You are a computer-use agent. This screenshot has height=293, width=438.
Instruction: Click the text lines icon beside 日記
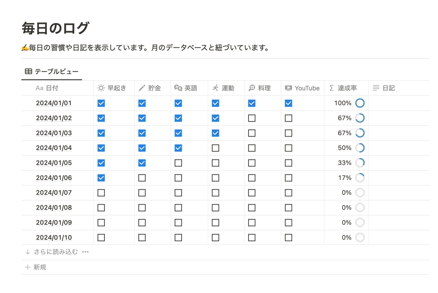pyautogui.click(x=376, y=88)
